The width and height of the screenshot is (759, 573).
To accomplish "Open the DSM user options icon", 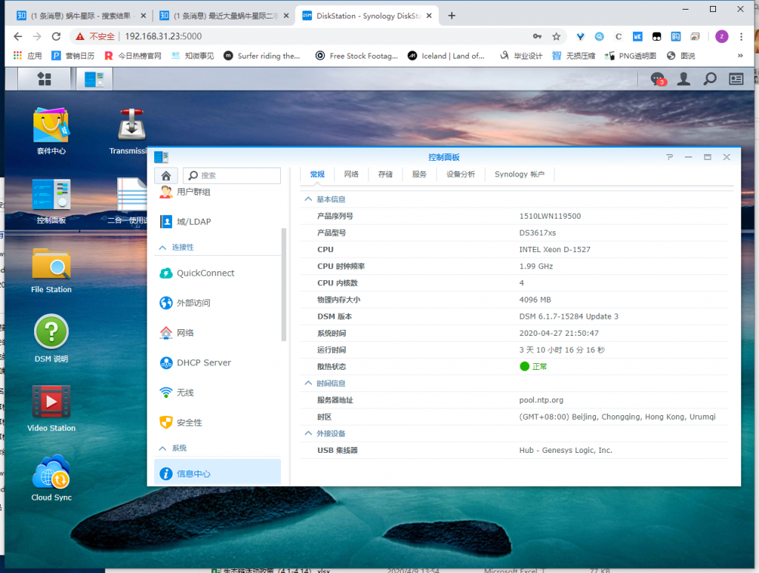I will [x=683, y=79].
